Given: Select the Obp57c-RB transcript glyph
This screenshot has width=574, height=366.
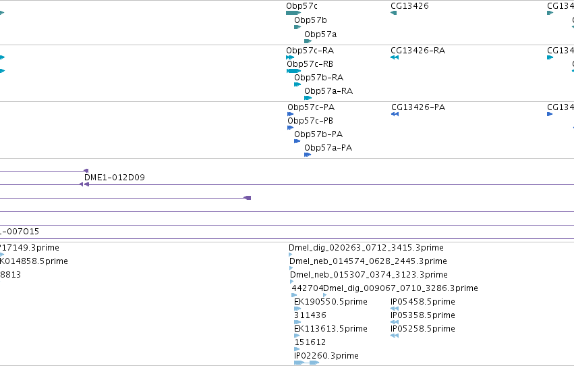Looking at the screenshot, I should [293, 71].
